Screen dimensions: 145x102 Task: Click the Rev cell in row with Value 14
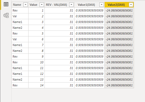(20, 85)
